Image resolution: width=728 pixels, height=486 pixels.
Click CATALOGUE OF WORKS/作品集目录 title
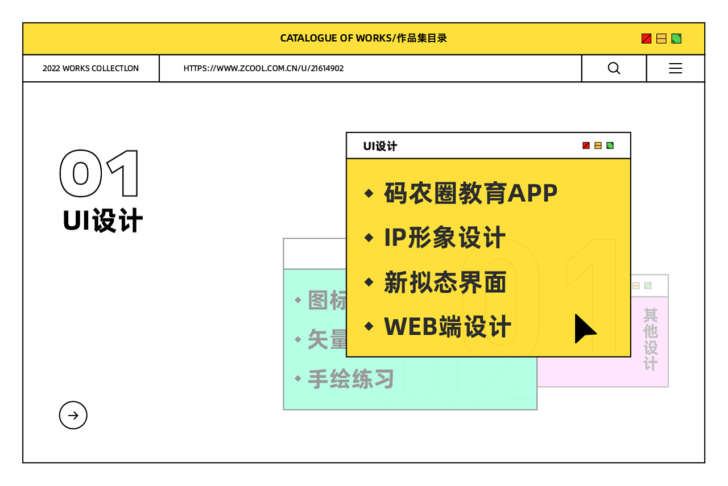(363, 38)
